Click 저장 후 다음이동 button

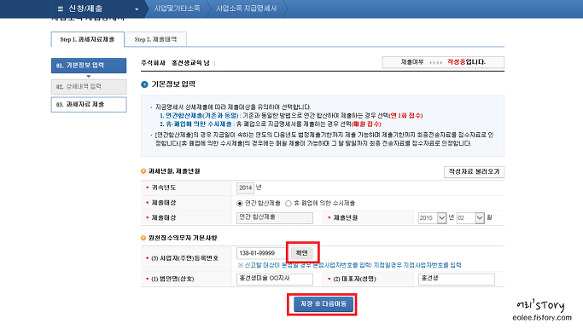point(324,304)
